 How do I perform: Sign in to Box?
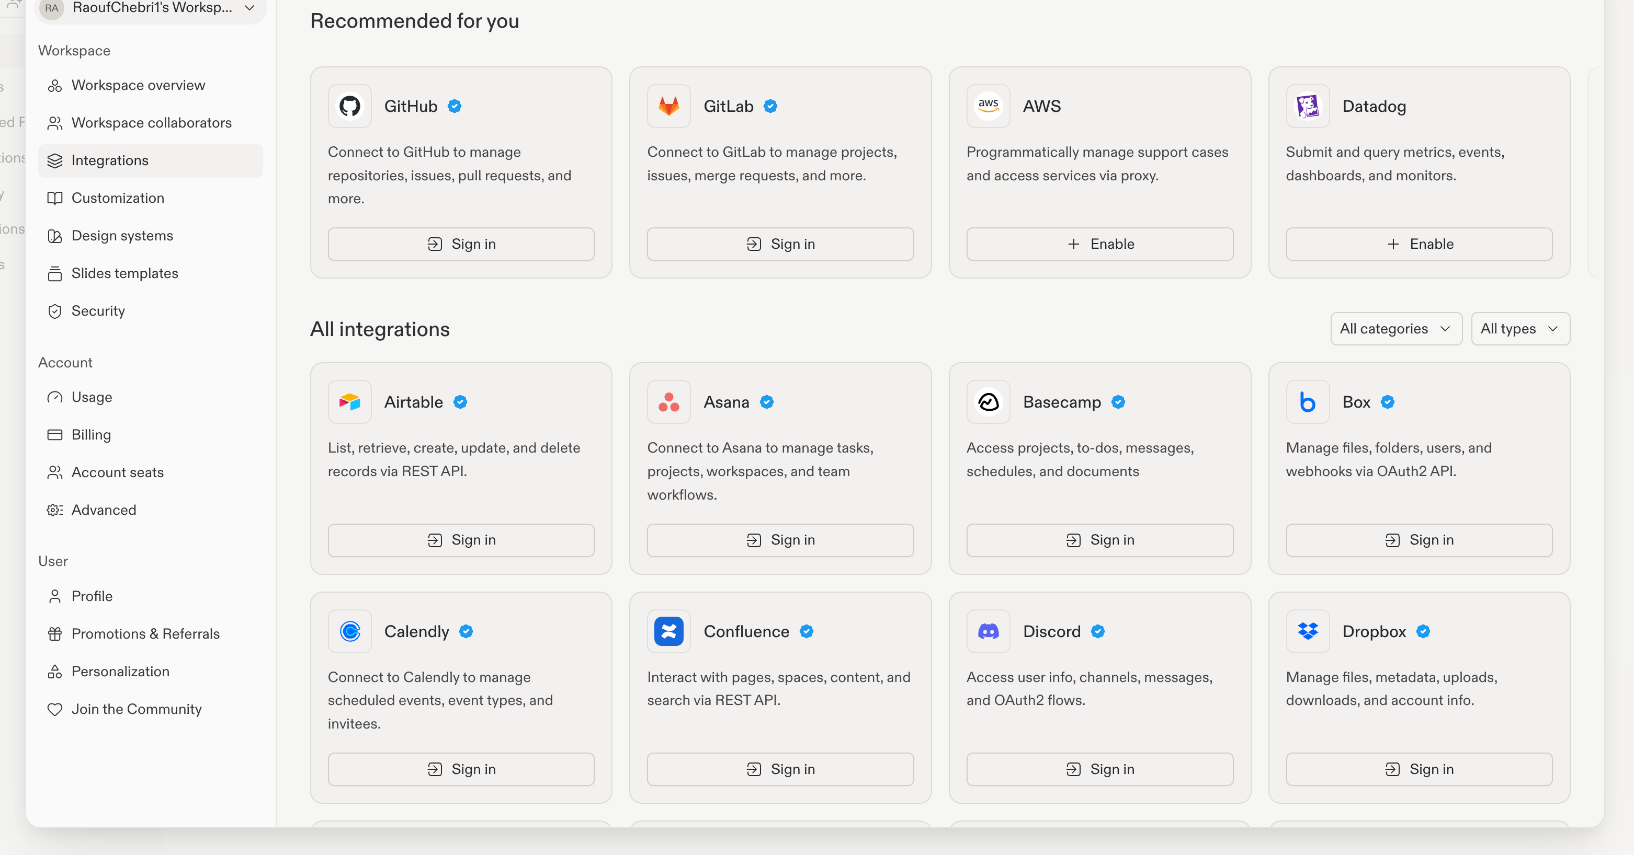(1419, 540)
